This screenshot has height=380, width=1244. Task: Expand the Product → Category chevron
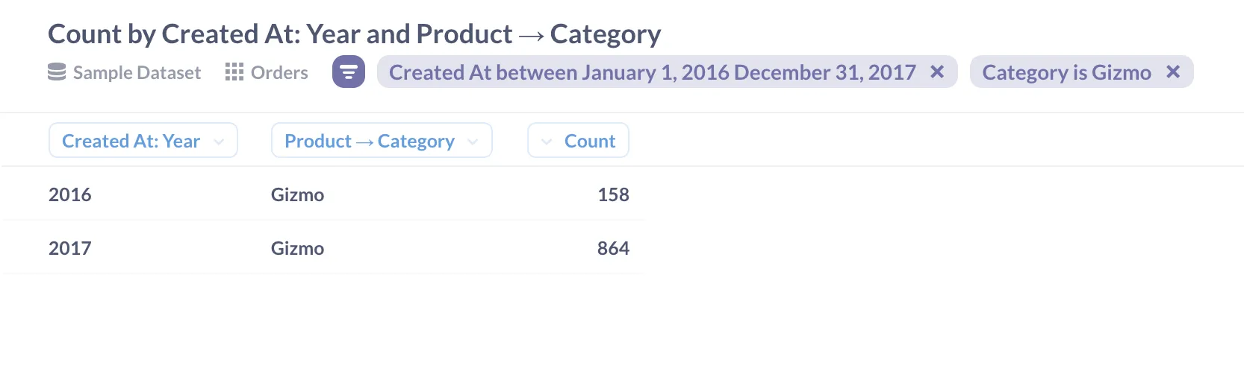(473, 142)
